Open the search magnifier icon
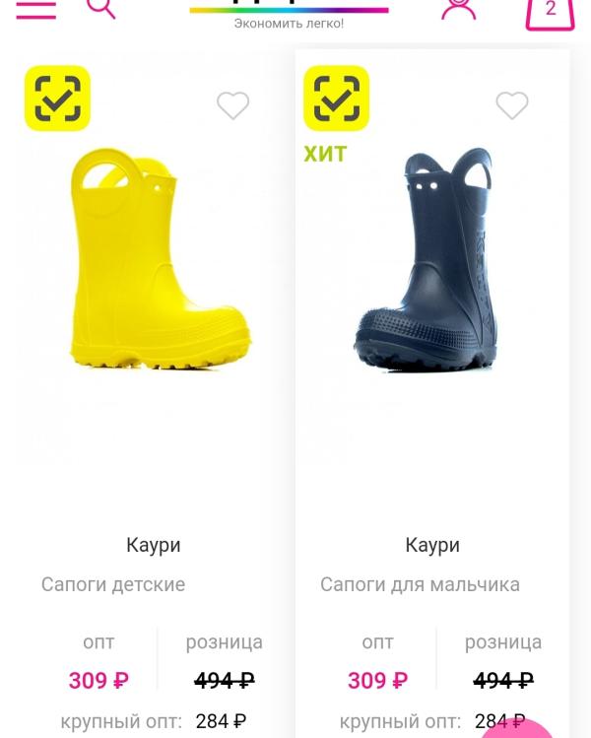 click(100, 9)
